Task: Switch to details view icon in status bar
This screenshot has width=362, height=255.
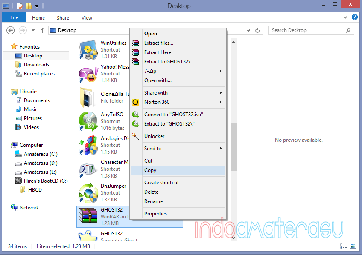Action: tap(344, 246)
